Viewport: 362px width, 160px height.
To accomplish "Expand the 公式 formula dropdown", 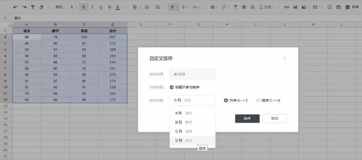I will (x=267, y=7).
